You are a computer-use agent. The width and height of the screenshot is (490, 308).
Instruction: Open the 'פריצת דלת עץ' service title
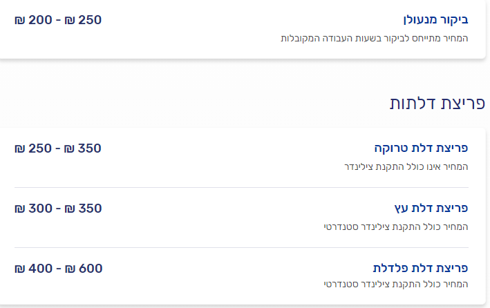(431, 209)
